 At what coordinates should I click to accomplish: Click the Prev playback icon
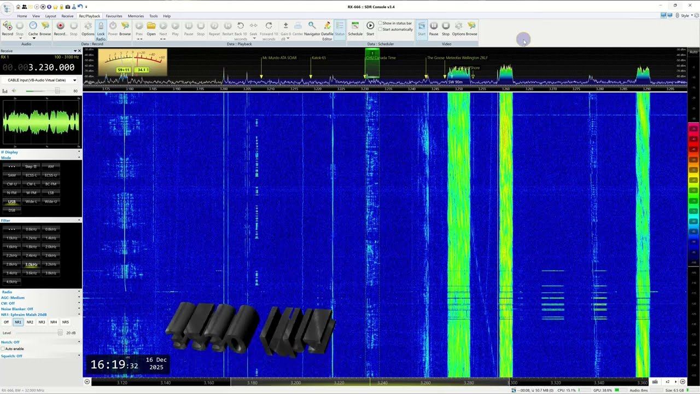click(x=139, y=26)
